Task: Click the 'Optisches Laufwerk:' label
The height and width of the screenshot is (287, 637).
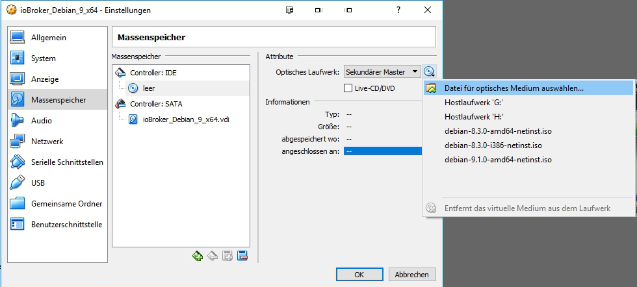Action: point(307,72)
